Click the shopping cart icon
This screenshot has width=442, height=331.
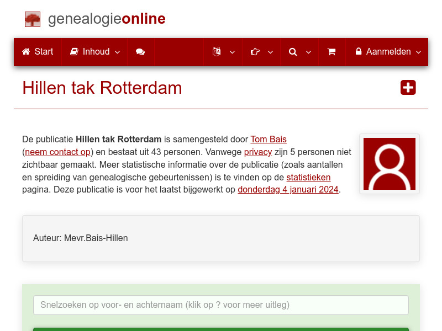(331, 52)
